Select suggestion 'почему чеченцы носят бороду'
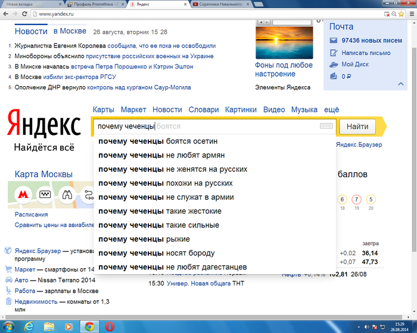This screenshot has width=417, height=333. pyautogui.click(x=215, y=253)
